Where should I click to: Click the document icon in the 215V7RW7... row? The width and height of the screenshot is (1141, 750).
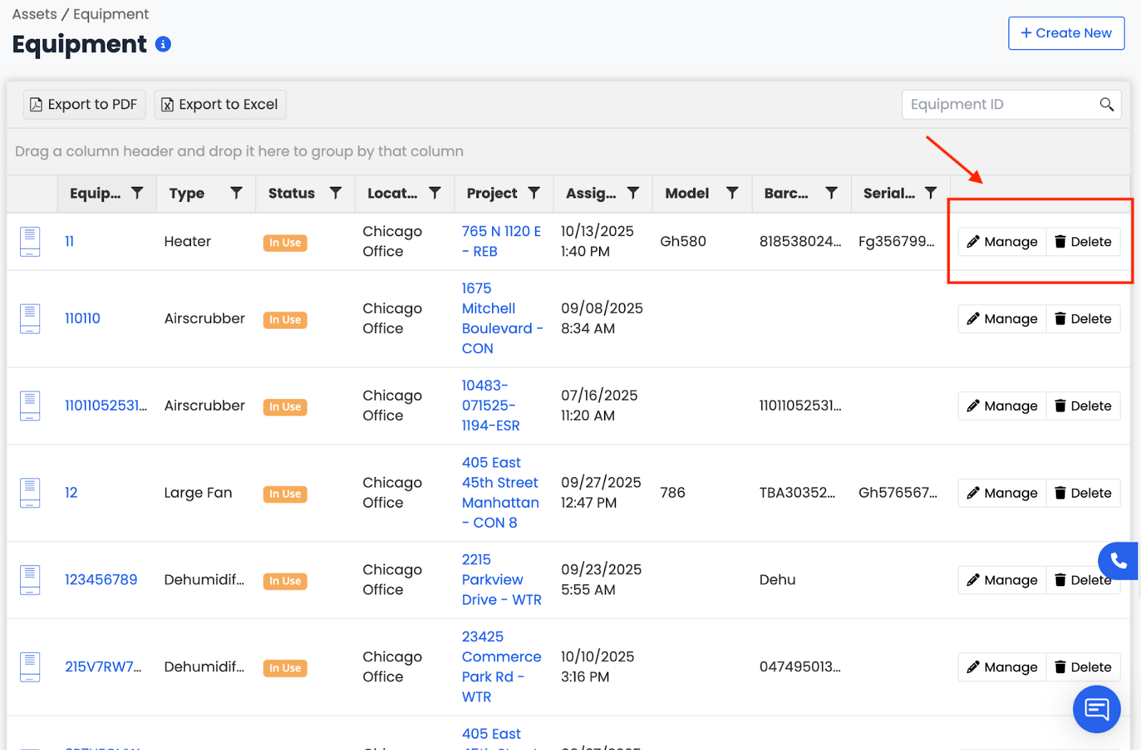(30, 667)
